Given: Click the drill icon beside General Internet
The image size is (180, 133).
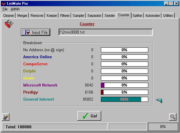Looking at the screenshot, I should 159,101.
